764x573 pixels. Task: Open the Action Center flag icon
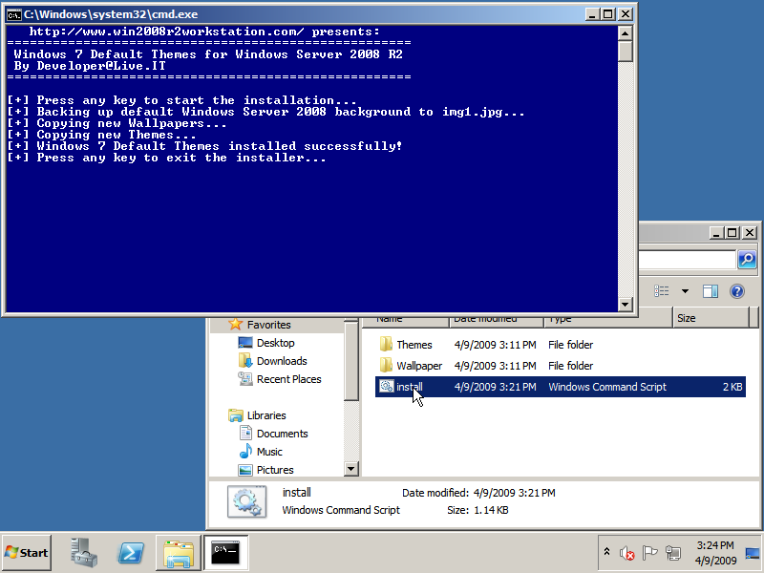point(650,553)
